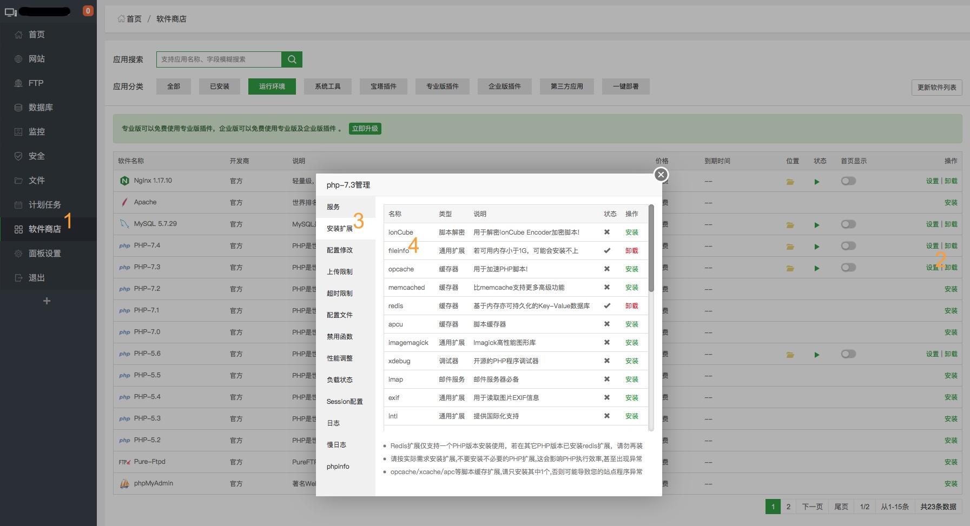
Task: Open the 性能调整 tab in php-7.3 dialog
Action: [x=346, y=358]
